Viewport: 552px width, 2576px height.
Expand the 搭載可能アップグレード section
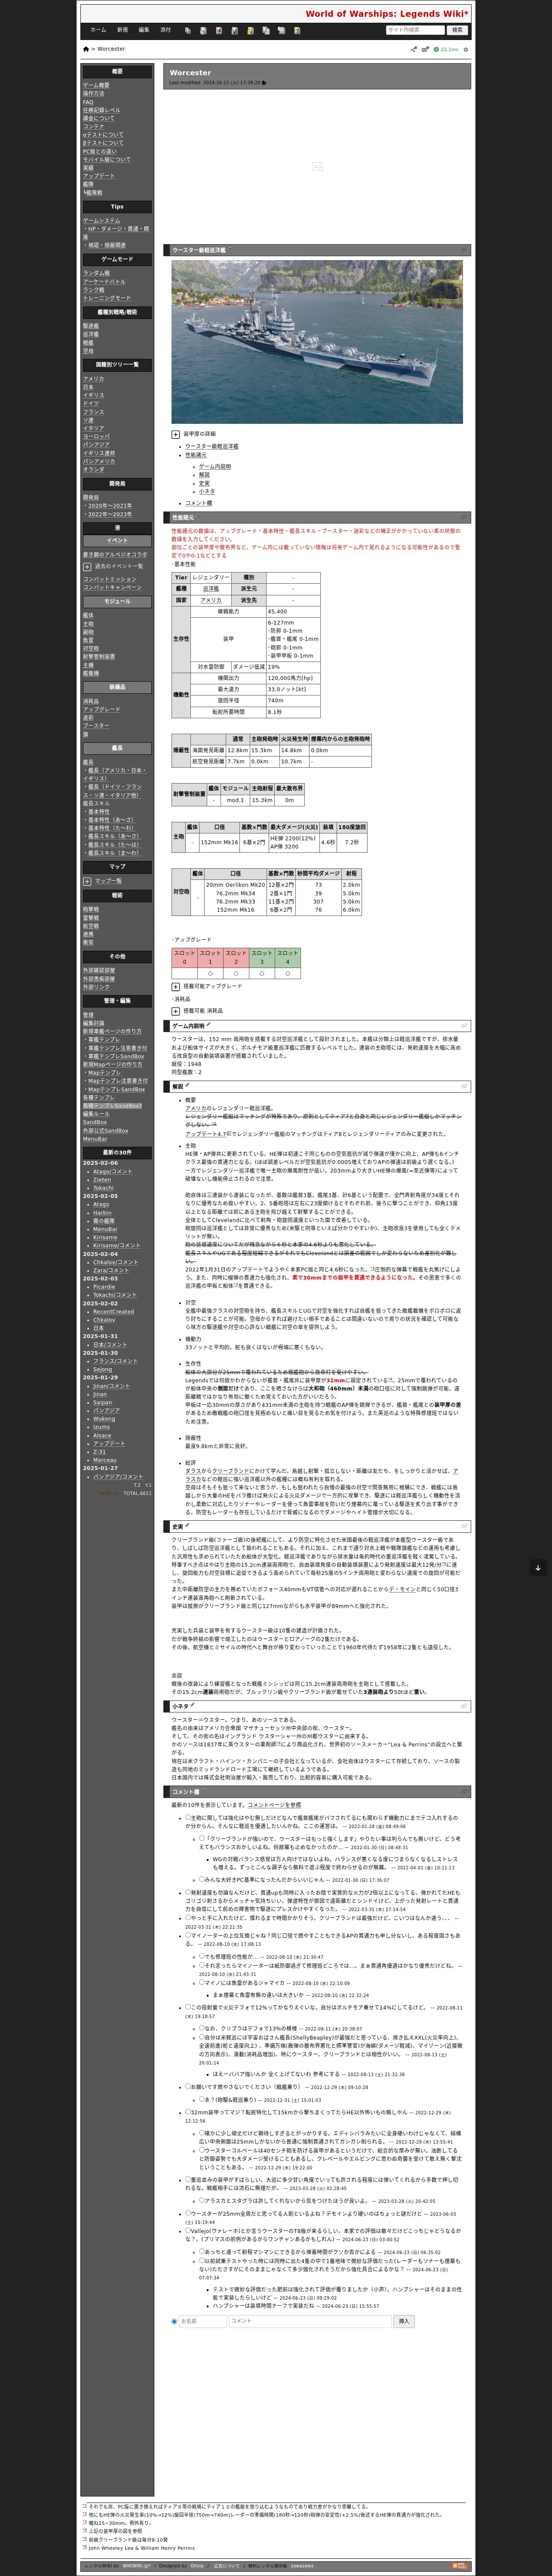tap(176, 986)
